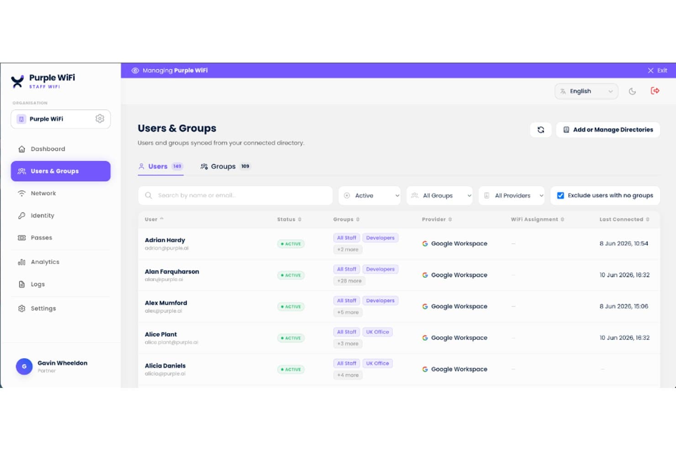The height and width of the screenshot is (451, 676).
Task: Click user name Alan Farquharson
Action: pos(172,271)
